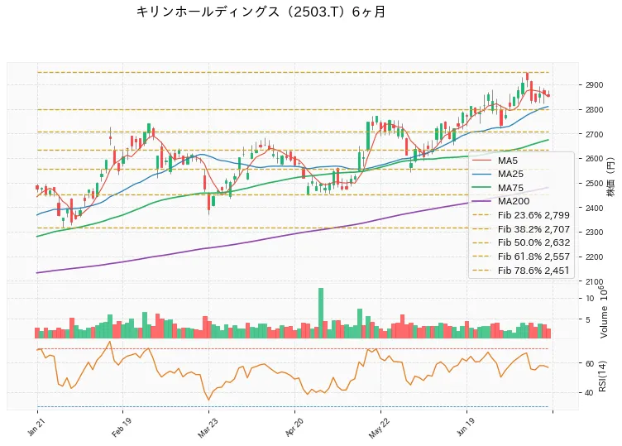
Task: Select the Mar 23 date axis label
Action: click(208, 428)
